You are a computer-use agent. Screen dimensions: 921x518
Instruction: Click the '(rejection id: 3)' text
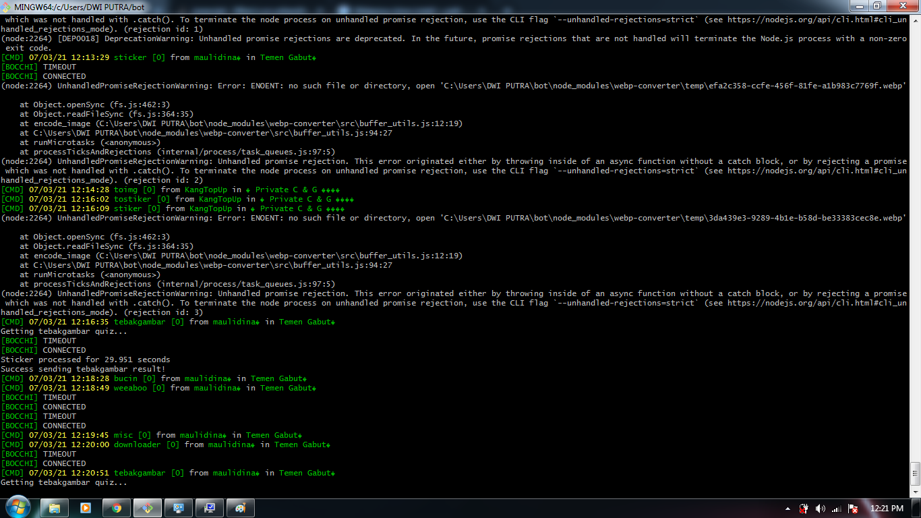(x=164, y=312)
